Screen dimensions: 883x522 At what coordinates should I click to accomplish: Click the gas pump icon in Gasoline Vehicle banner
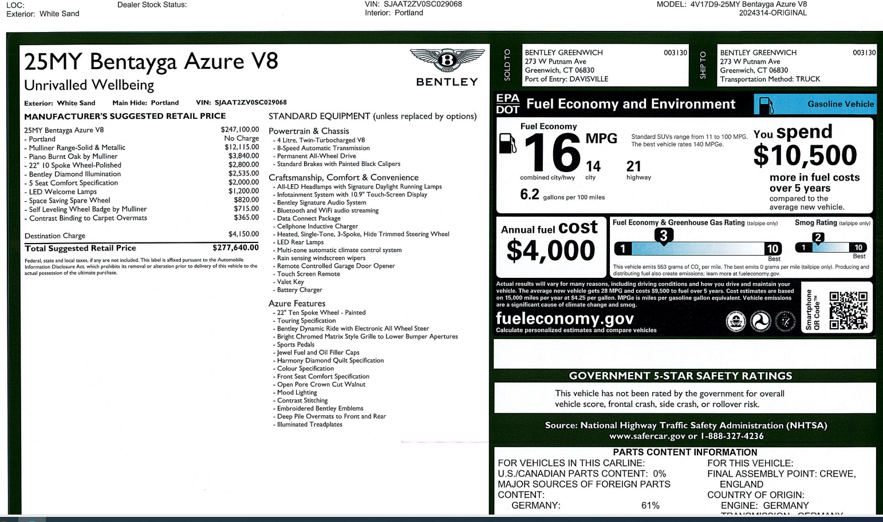(766, 105)
